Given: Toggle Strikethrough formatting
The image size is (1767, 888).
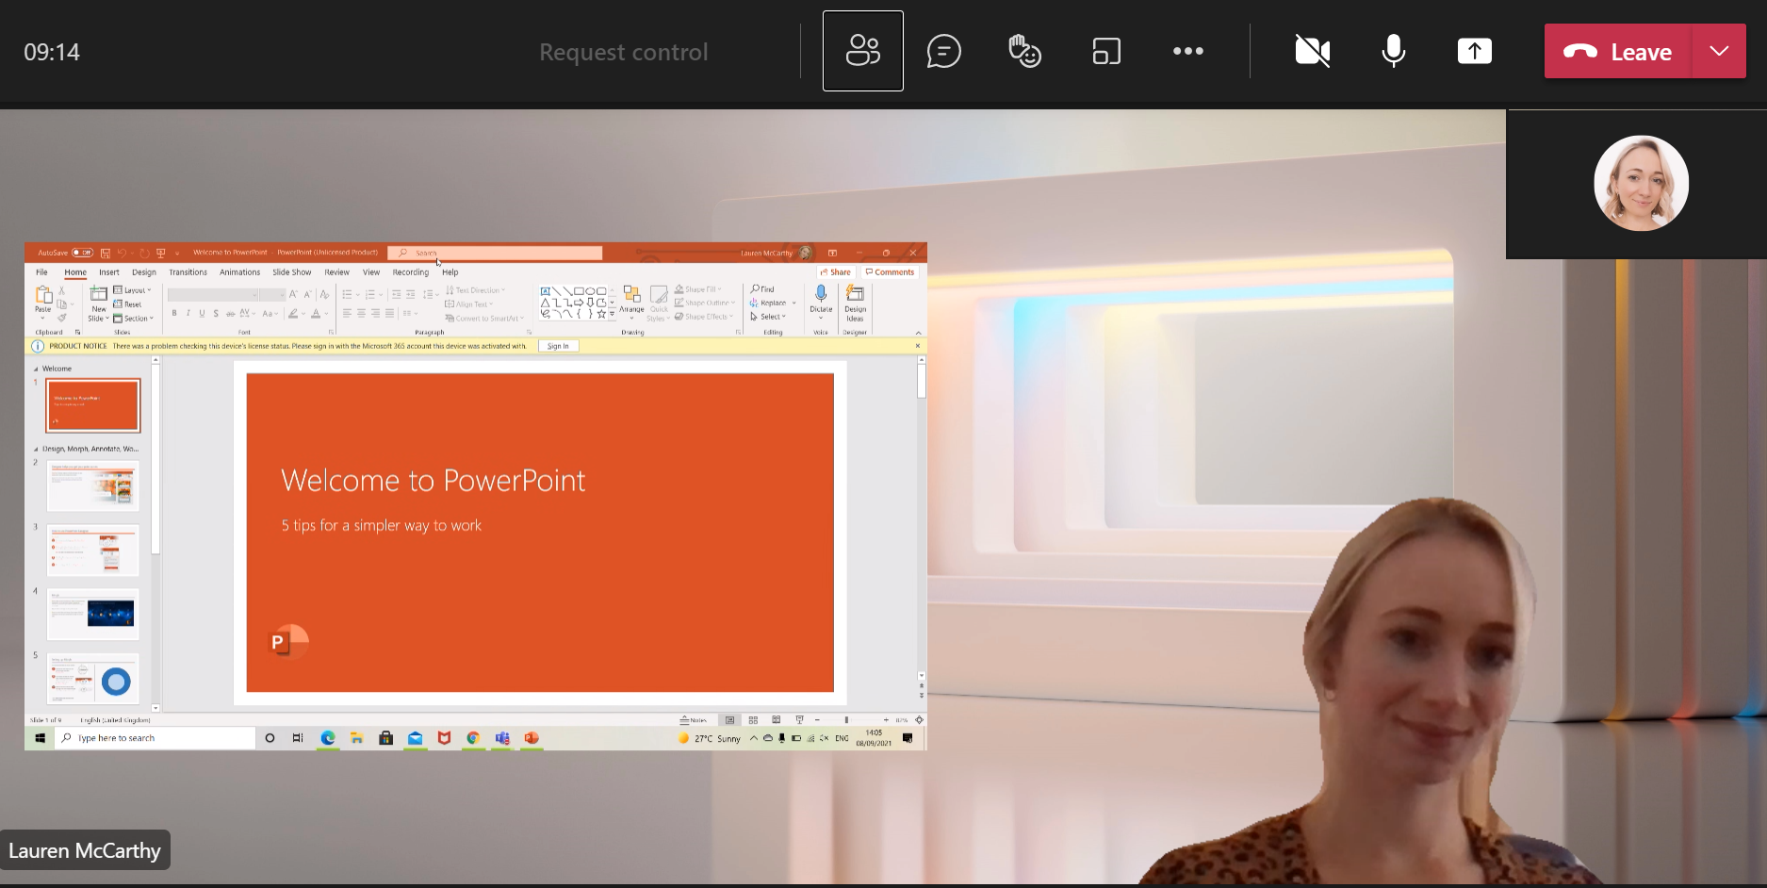Looking at the screenshot, I should click(230, 313).
